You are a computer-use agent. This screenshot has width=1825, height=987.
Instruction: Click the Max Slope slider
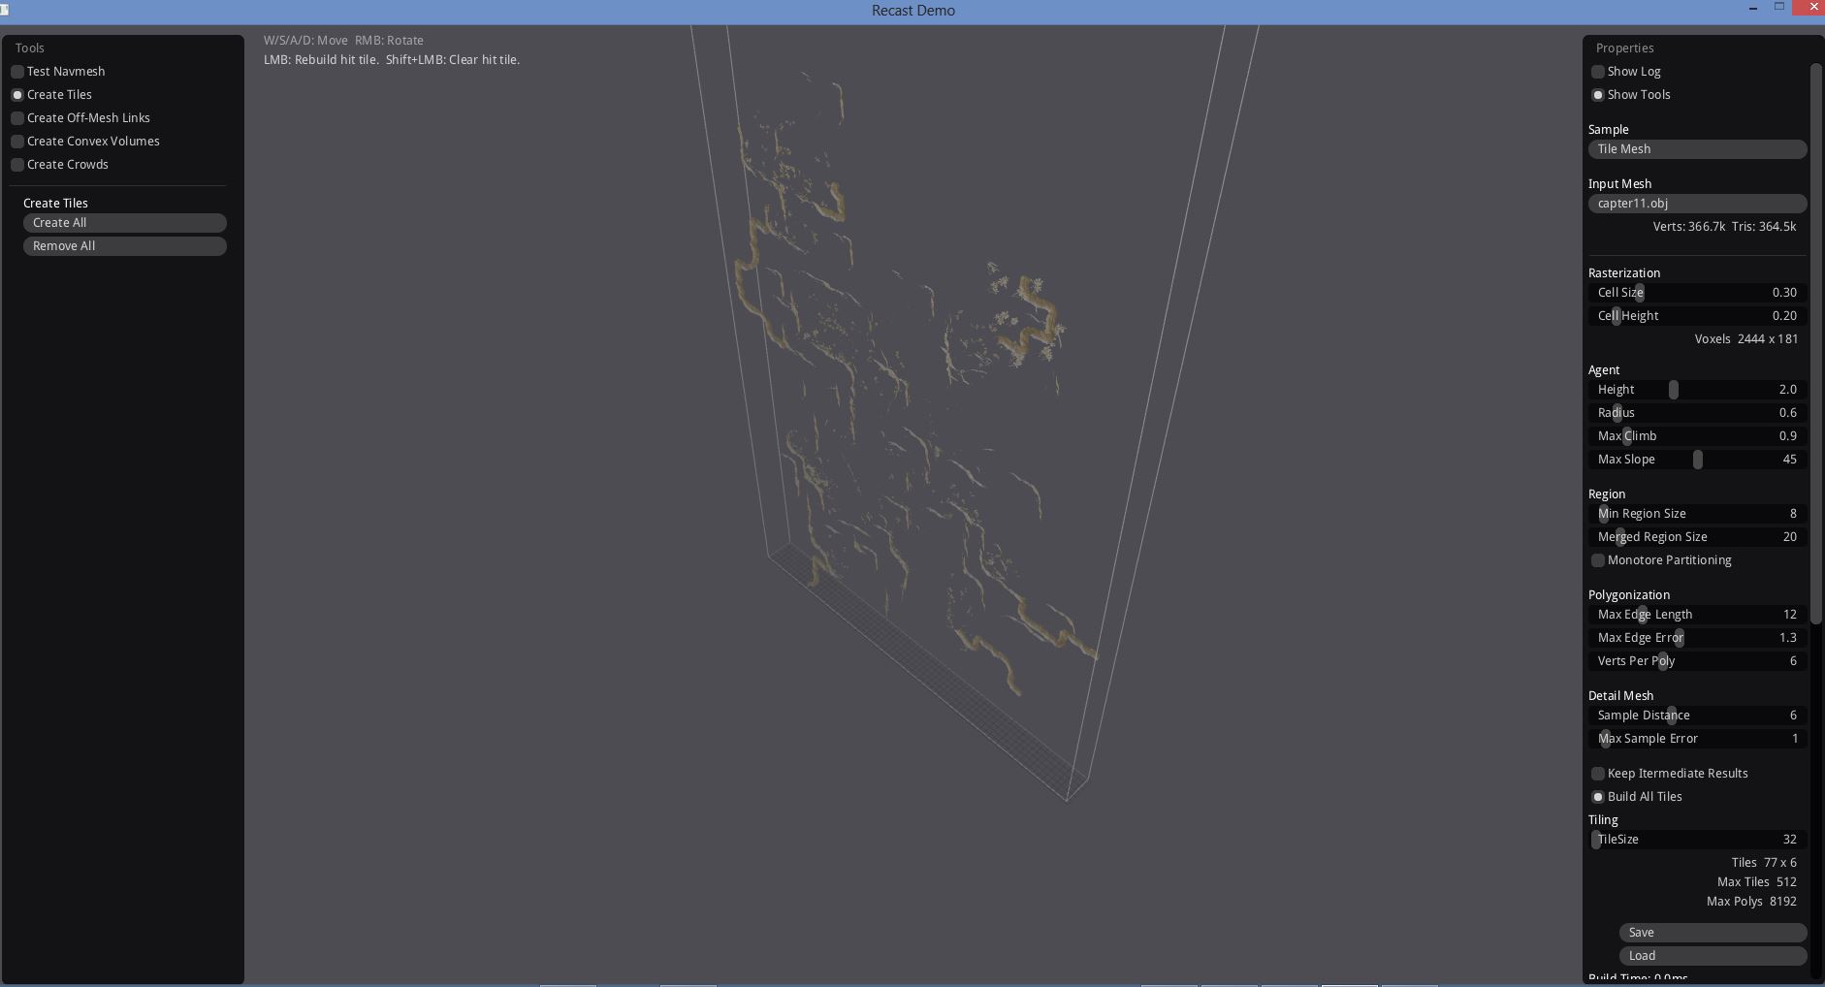coord(1697,460)
